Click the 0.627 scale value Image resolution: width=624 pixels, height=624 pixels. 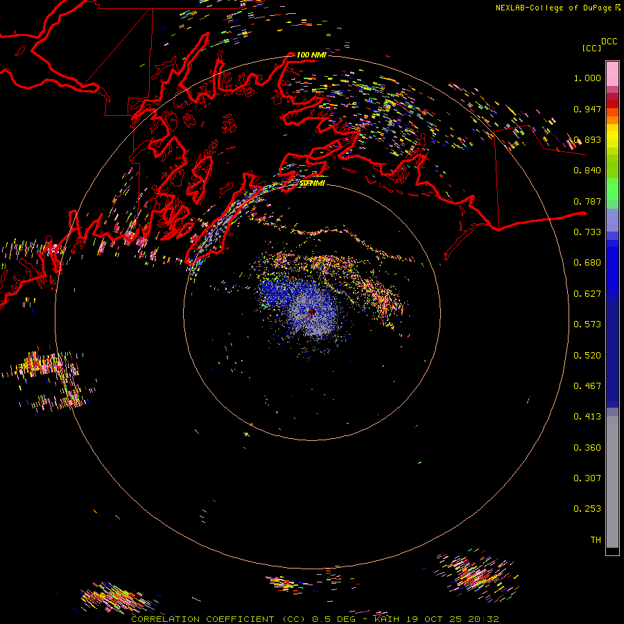(x=587, y=294)
